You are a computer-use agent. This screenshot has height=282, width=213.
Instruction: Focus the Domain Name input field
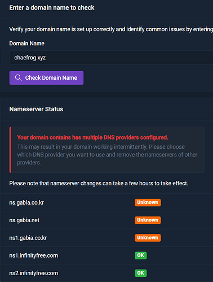tap(111, 58)
